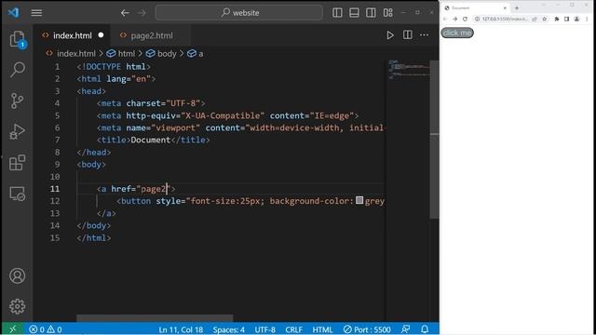596x335 pixels.
Task: Click the code minimap preview
Action: coord(408,70)
